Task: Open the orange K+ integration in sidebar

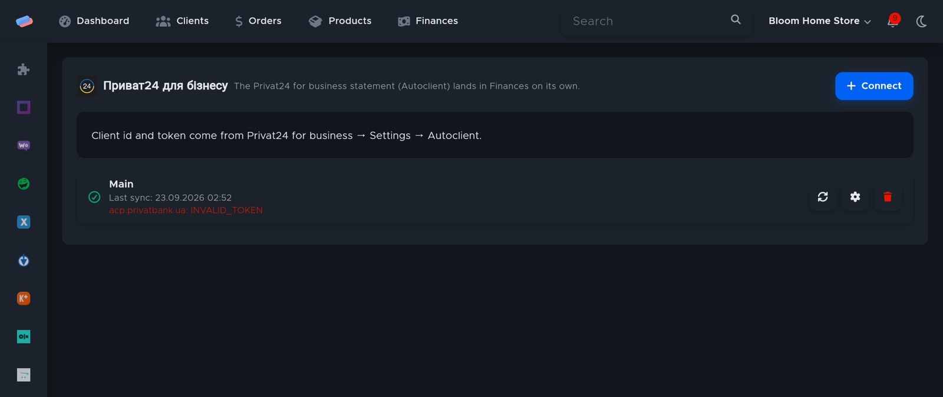Action: [x=24, y=298]
